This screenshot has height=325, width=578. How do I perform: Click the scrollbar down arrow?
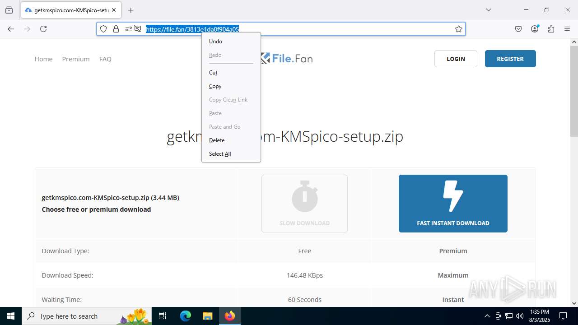(x=574, y=303)
